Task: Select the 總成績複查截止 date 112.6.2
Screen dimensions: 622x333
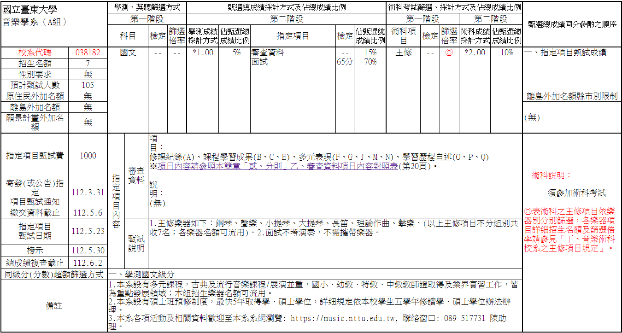Action: (88, 263)
